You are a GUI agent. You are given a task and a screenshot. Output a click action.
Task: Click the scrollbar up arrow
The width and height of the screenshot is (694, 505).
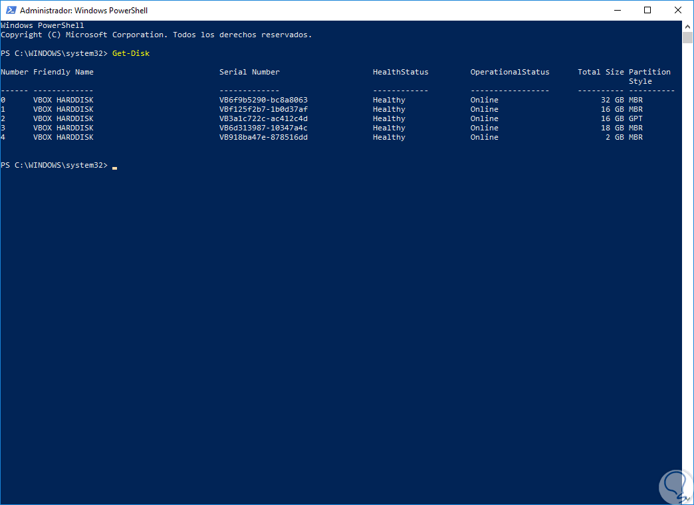tap(687, 25)
